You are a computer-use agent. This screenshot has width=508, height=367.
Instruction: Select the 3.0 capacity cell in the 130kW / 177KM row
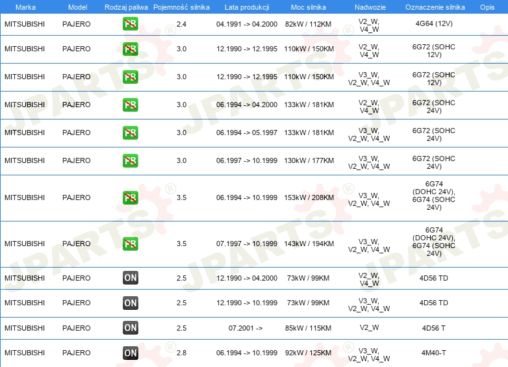click(x=181, y=160)
